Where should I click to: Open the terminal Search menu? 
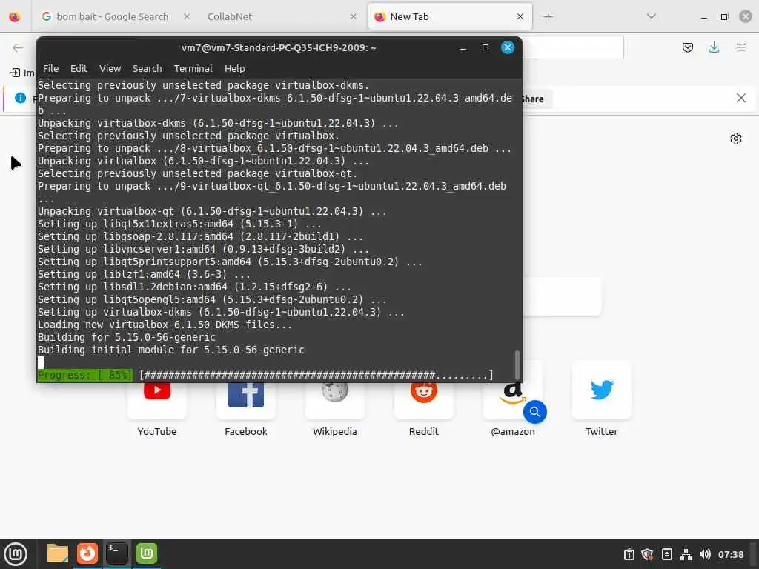pos(148,69)
